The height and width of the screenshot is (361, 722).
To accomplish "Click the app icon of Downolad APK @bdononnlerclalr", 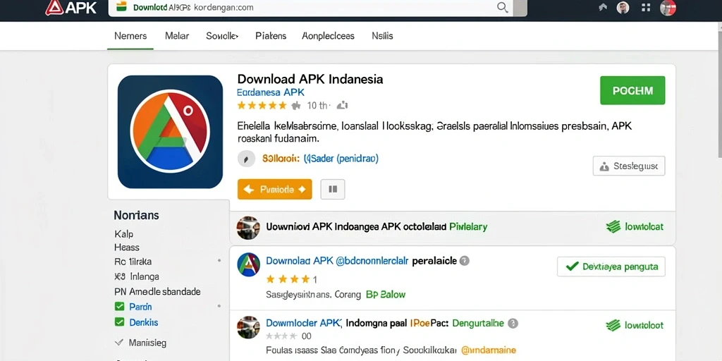I will click(249, 264).
